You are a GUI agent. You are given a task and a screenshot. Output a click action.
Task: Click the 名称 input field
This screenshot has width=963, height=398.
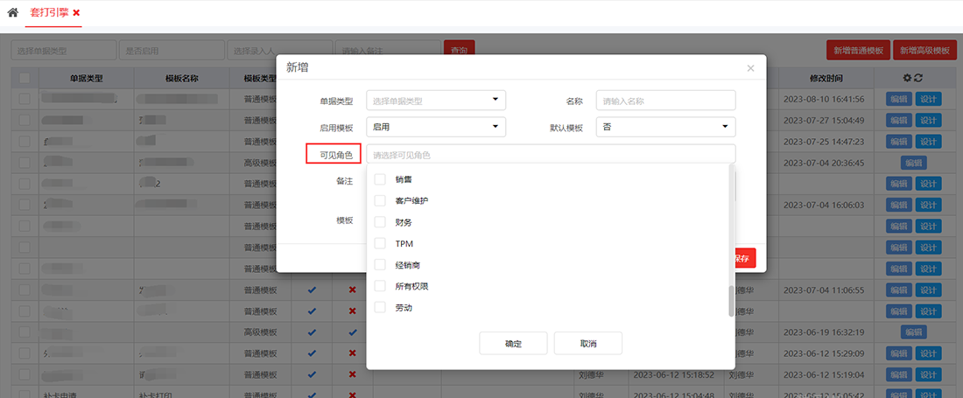[x=665, y=101]
